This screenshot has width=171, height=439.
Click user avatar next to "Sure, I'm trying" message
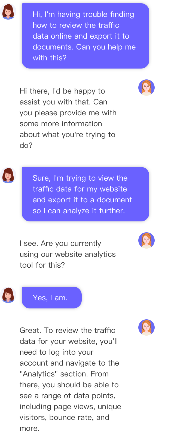click(8, 175)
